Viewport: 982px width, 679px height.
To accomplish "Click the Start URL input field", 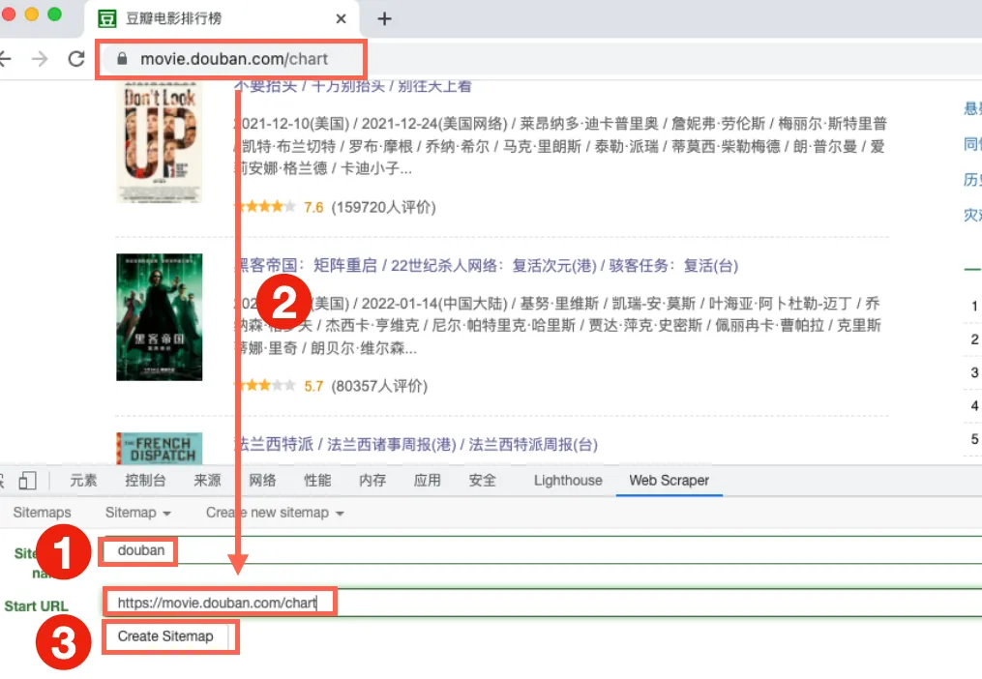I will 542,603.
